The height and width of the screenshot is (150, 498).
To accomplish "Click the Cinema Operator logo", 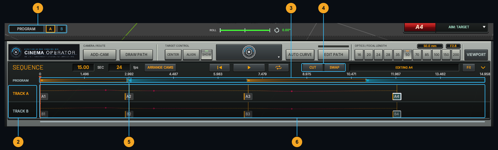I will (x=44, y=52).
